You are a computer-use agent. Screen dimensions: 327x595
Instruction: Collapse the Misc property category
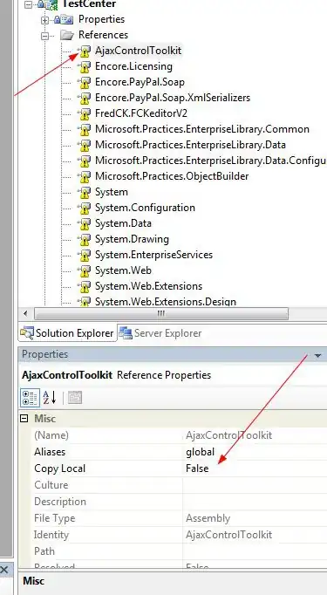click(24, 419)
